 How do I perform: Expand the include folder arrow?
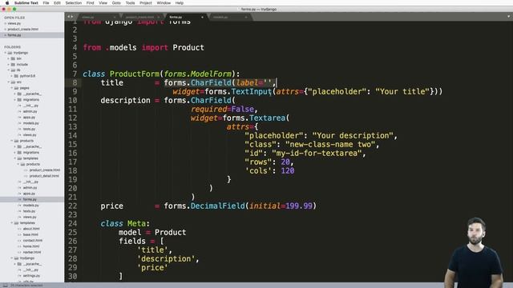coord(9,65)
